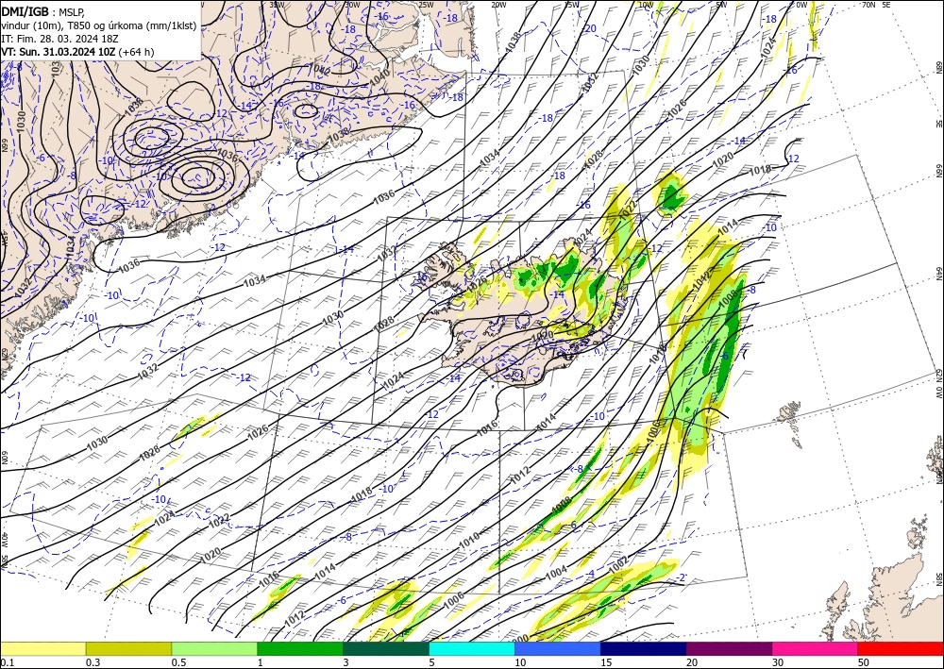Click the "1010" isobar label

[x=469, y=540]
